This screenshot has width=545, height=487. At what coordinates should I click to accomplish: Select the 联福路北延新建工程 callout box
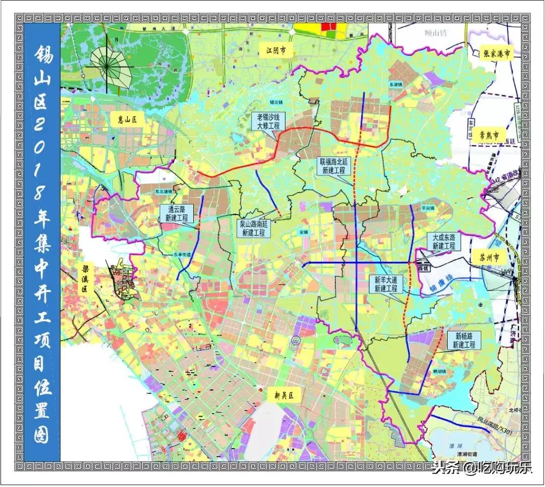point(334,166)
